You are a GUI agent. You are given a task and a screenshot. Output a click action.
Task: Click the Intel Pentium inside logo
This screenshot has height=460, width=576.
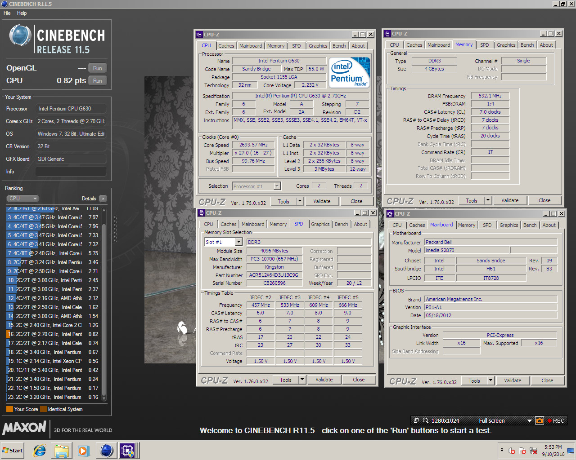(349, 72)
